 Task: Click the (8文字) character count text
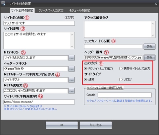tap(69, 18)
